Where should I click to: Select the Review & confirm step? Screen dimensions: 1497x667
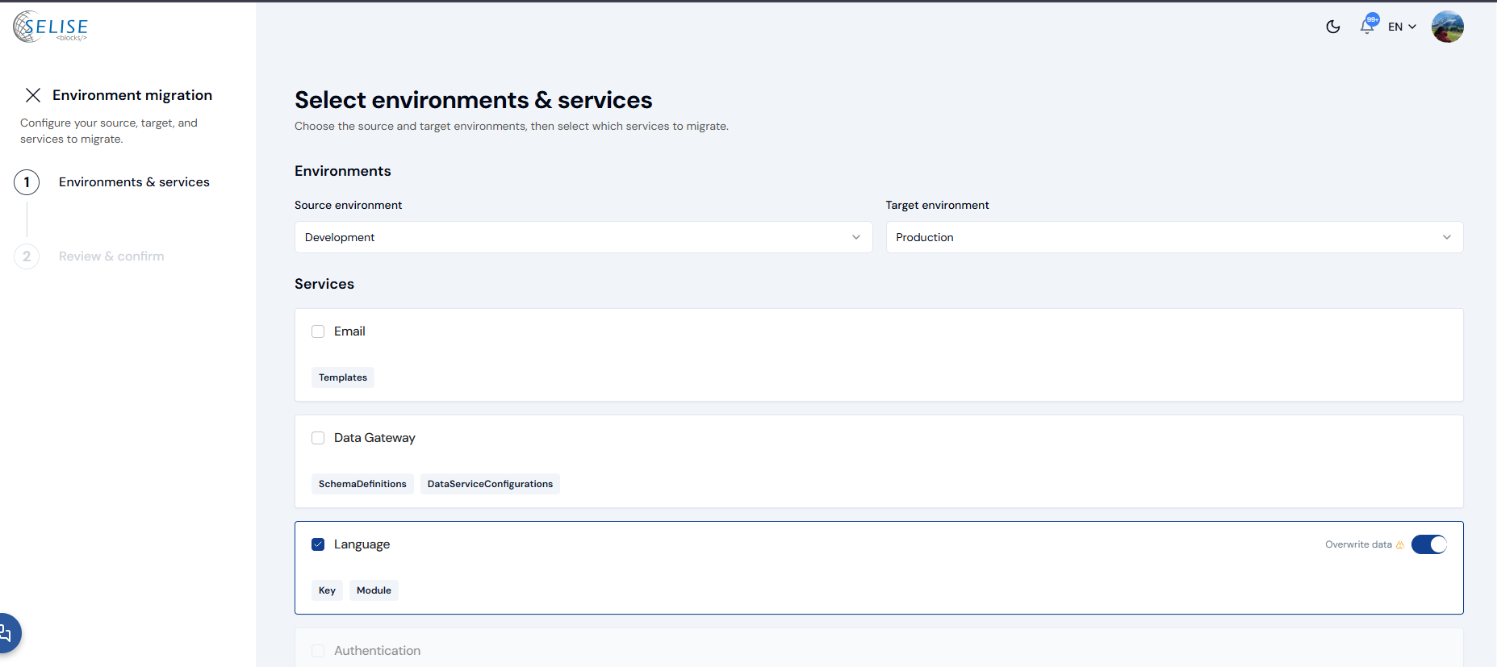pos(111,256)
